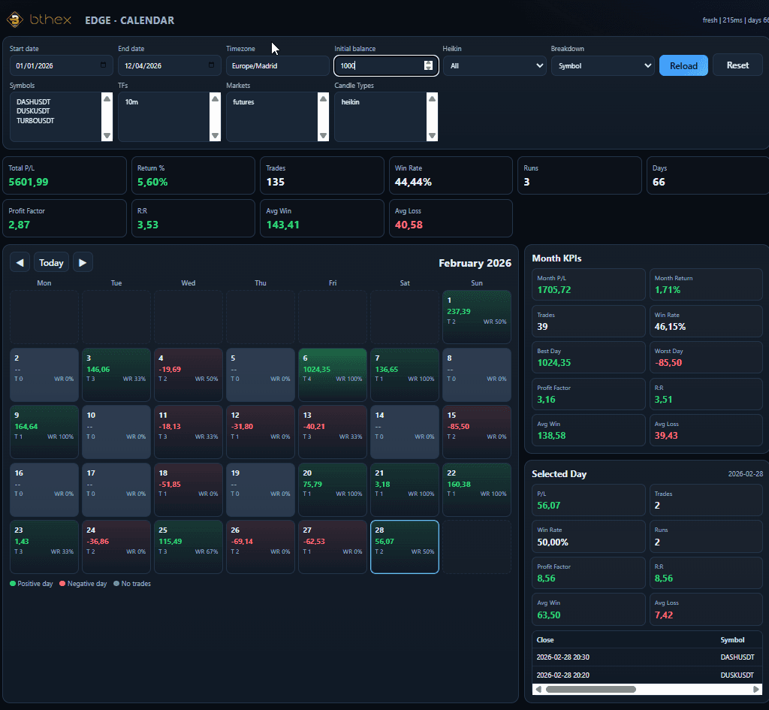
Task: Go to previous month arrow
Action: (x=20, y=262)
